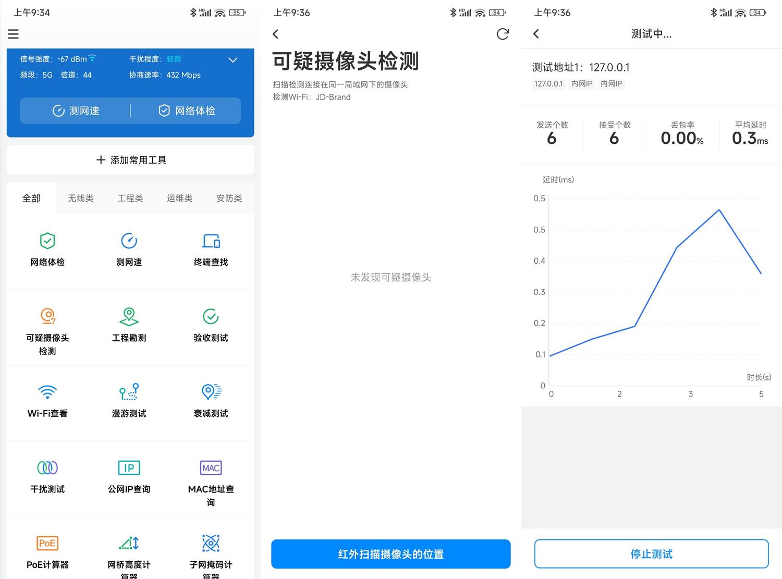Tap 红外扫描摄像头的位置 scan button

[390, 554]
